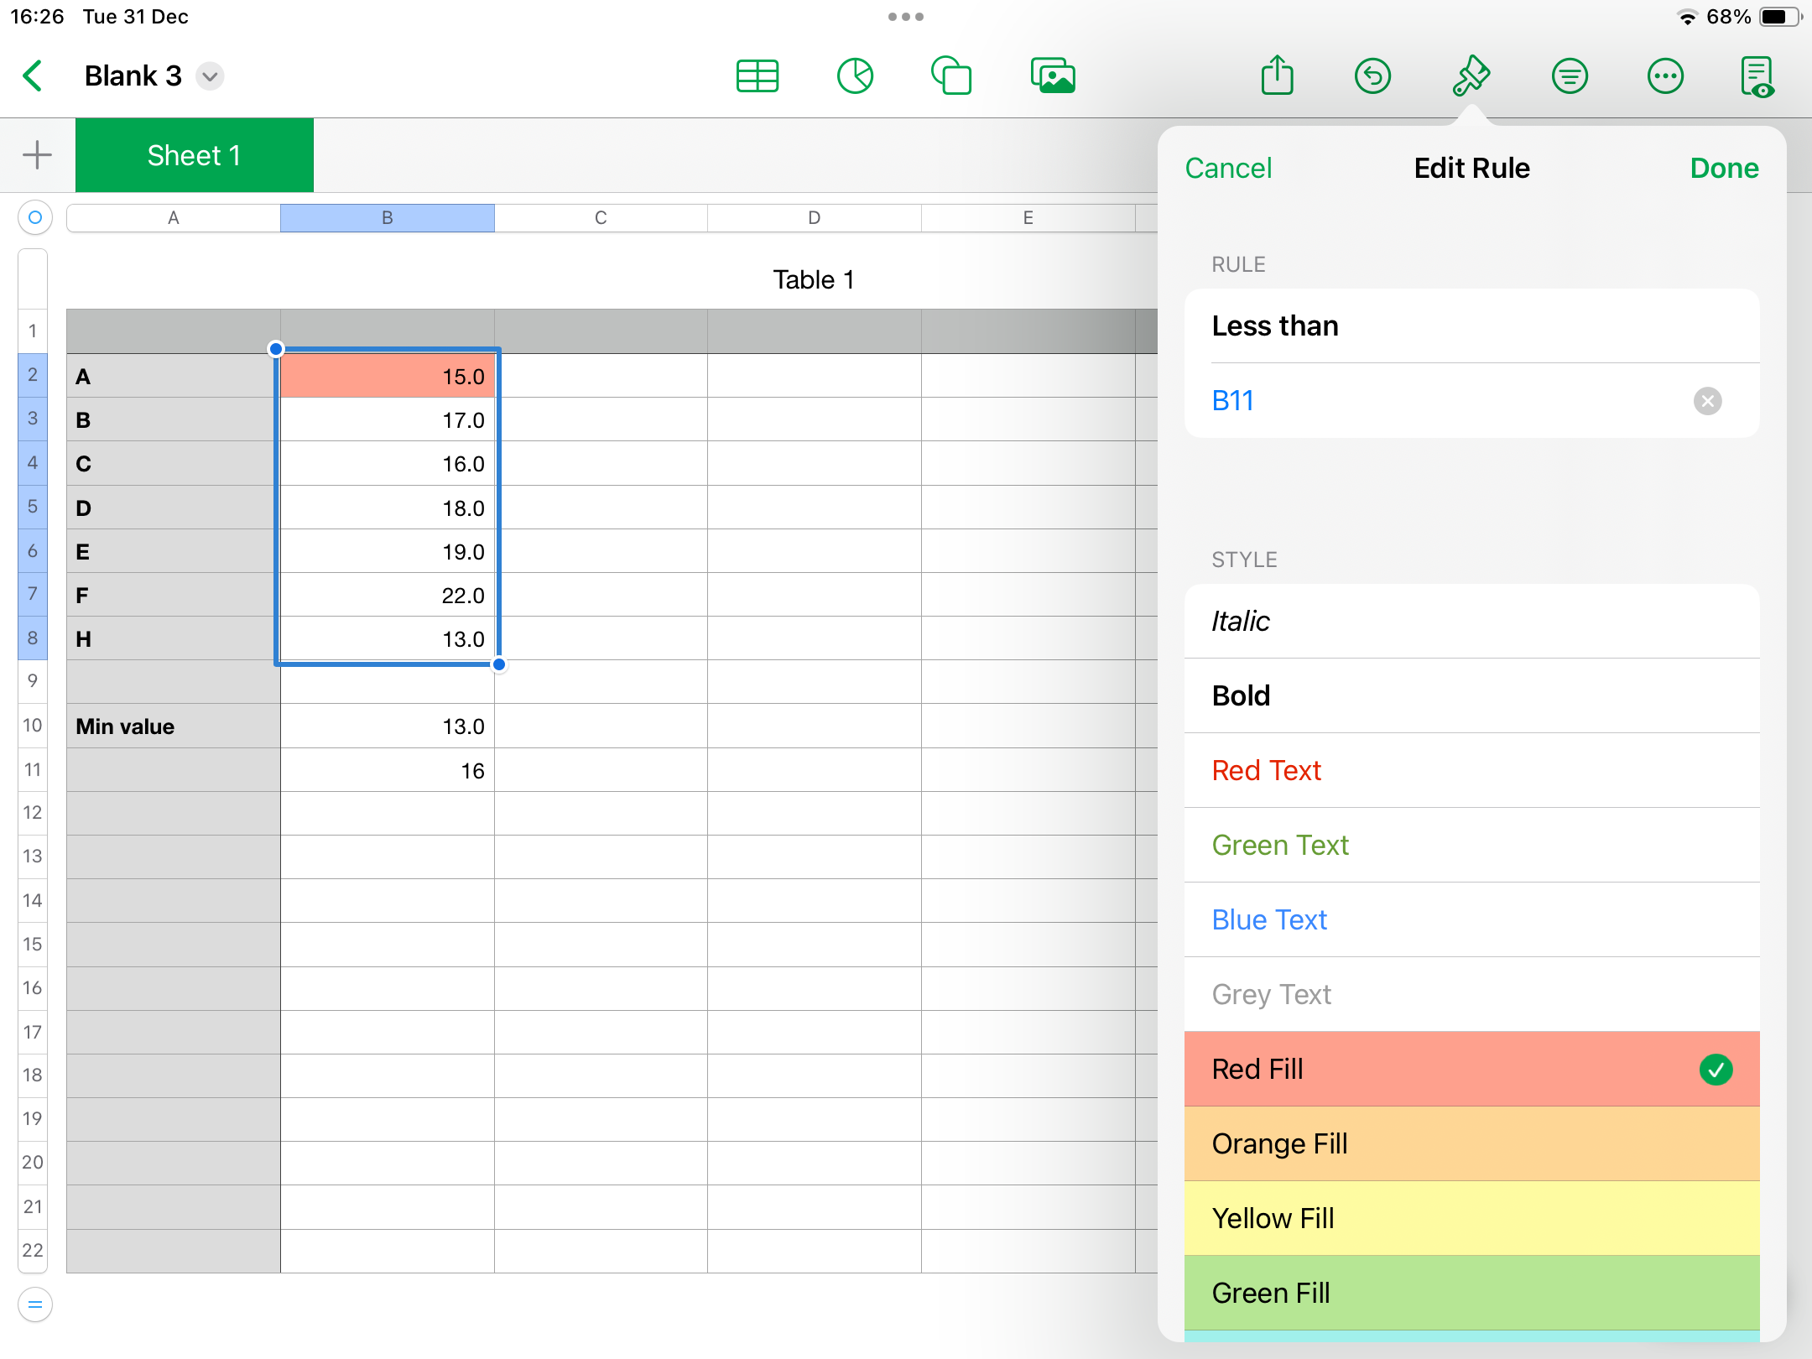Add a new sheet

pos(37,155)
